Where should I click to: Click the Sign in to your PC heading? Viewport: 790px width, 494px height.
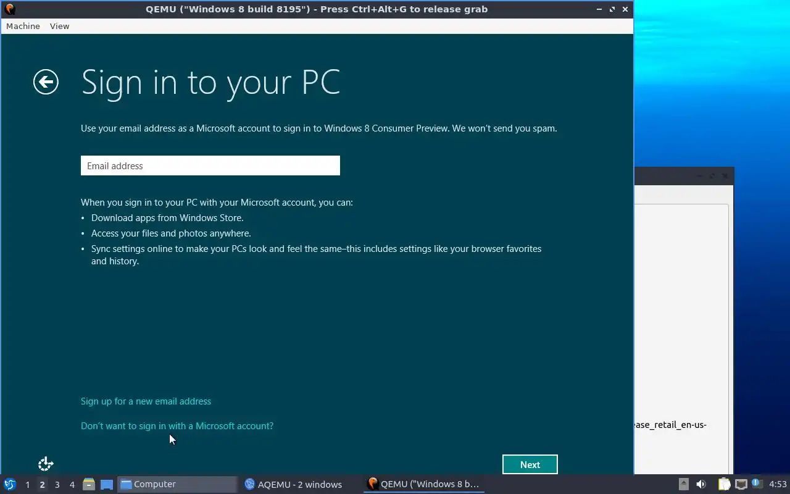click(x=210, y=82)
